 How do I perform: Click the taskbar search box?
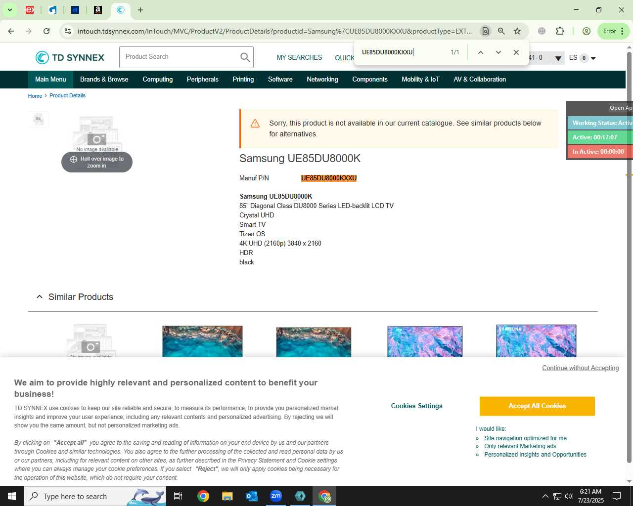pos(95,496)
